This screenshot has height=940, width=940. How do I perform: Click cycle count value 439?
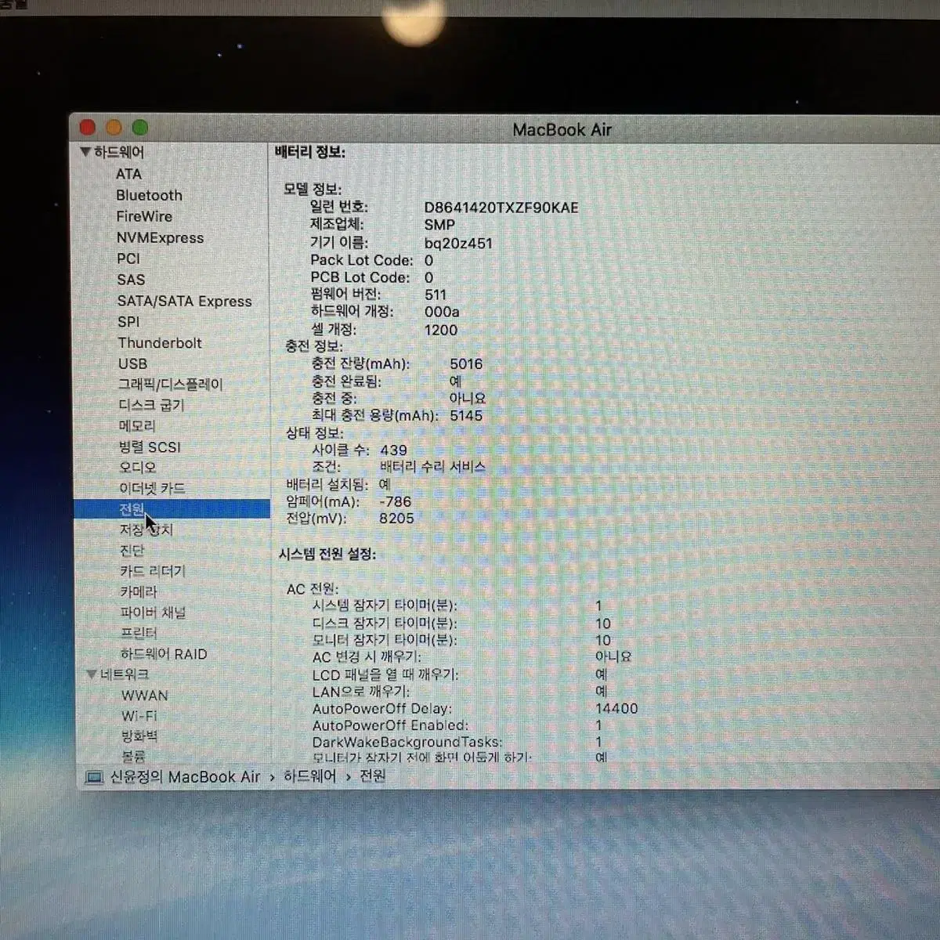tap(393, 450)
